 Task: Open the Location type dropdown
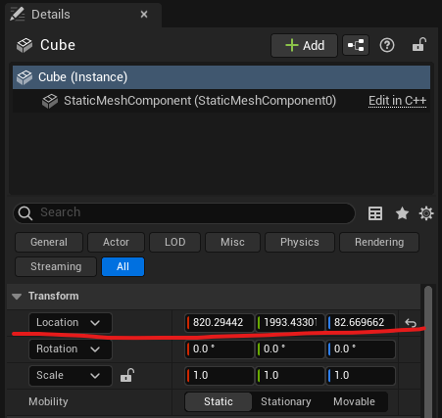click(x=71, y=323)
